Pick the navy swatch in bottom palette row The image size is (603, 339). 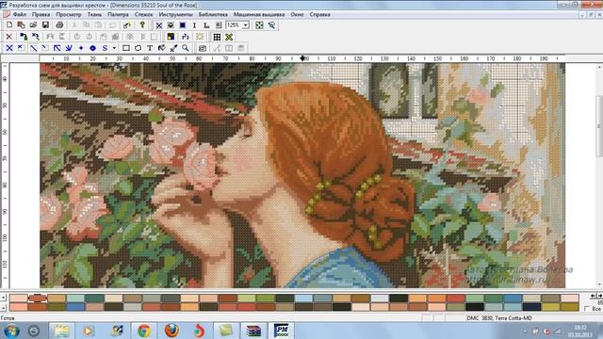pos(531,307)
